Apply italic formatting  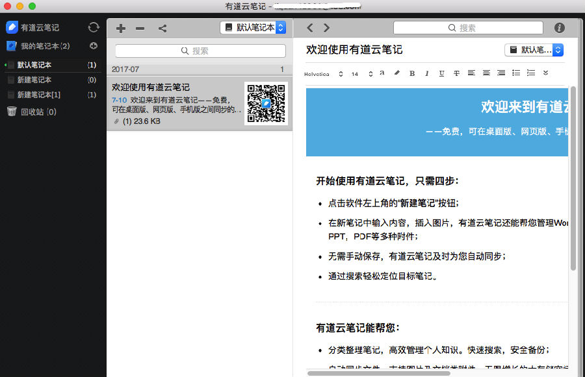(427, 73)
